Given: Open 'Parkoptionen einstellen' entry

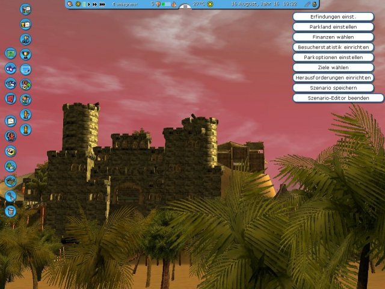Looking at the screenshot, I should (333, 57).
